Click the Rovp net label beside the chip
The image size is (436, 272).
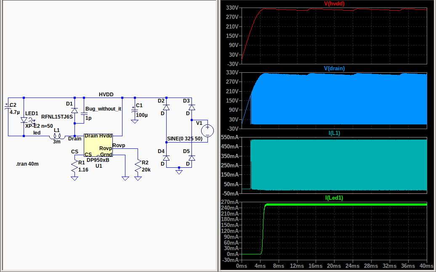point(119,145)
